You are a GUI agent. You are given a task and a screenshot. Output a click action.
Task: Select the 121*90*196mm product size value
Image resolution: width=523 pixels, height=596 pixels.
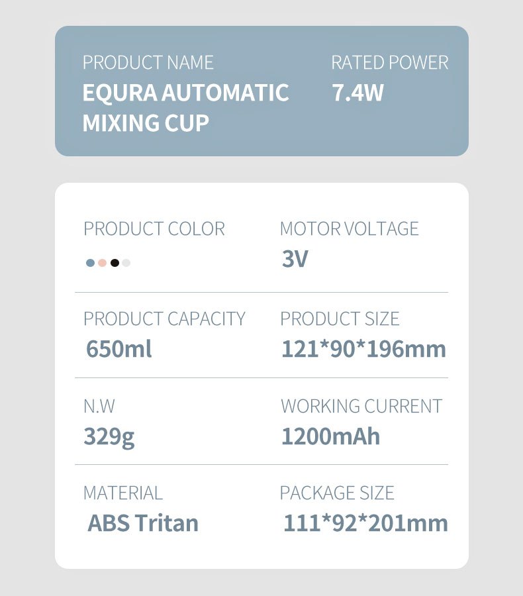coord(363,349)
